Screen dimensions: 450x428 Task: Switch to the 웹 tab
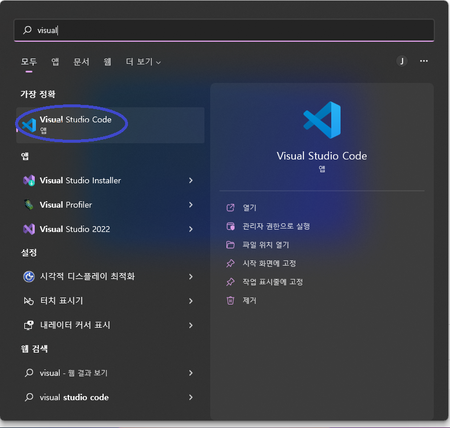coord(107,61)
